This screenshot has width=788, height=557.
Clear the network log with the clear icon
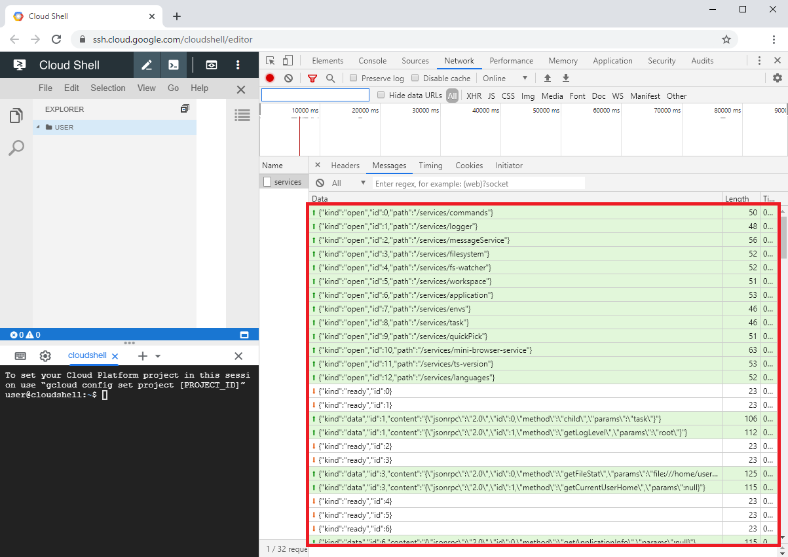(x=288, y=78)
